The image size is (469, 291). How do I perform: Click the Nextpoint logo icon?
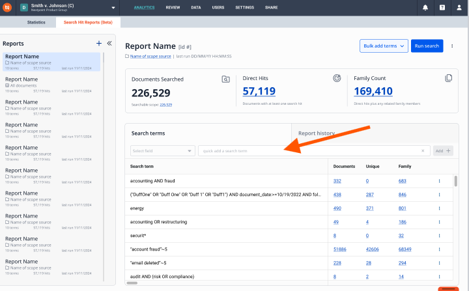pyautogui.click(x=7, y=7)
